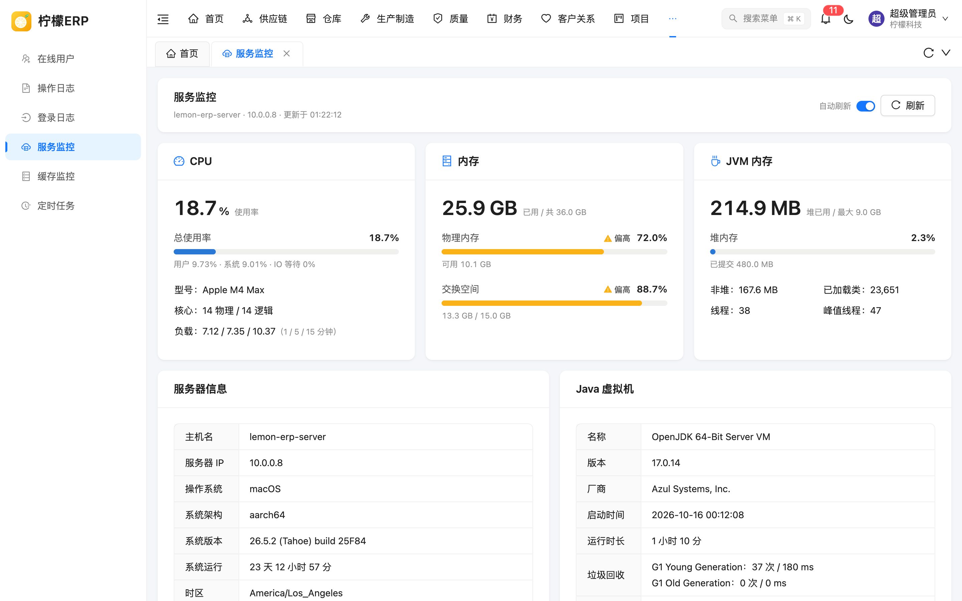Collapse the sidebar with the menu fold icon
The width and height of the screenshot is (962, 601).
point(163,19)
